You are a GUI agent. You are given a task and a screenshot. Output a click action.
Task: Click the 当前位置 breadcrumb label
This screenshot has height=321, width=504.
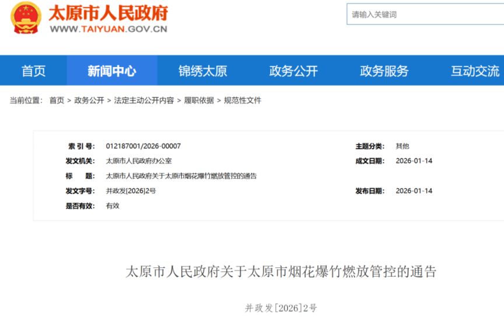pos(26,100)
